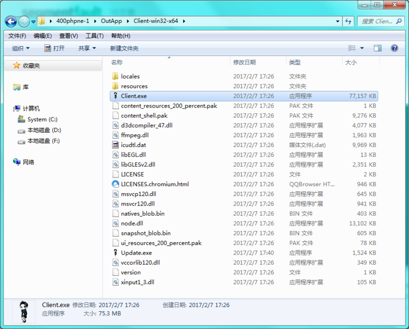Open Update.exe via its icon
This screenshot has height=329, width=409.
coord(117,252)
